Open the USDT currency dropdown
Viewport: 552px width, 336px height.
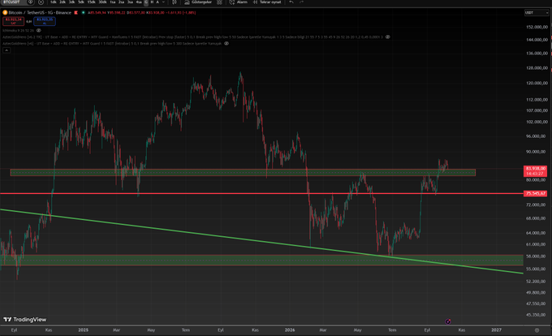coord(537,13)
